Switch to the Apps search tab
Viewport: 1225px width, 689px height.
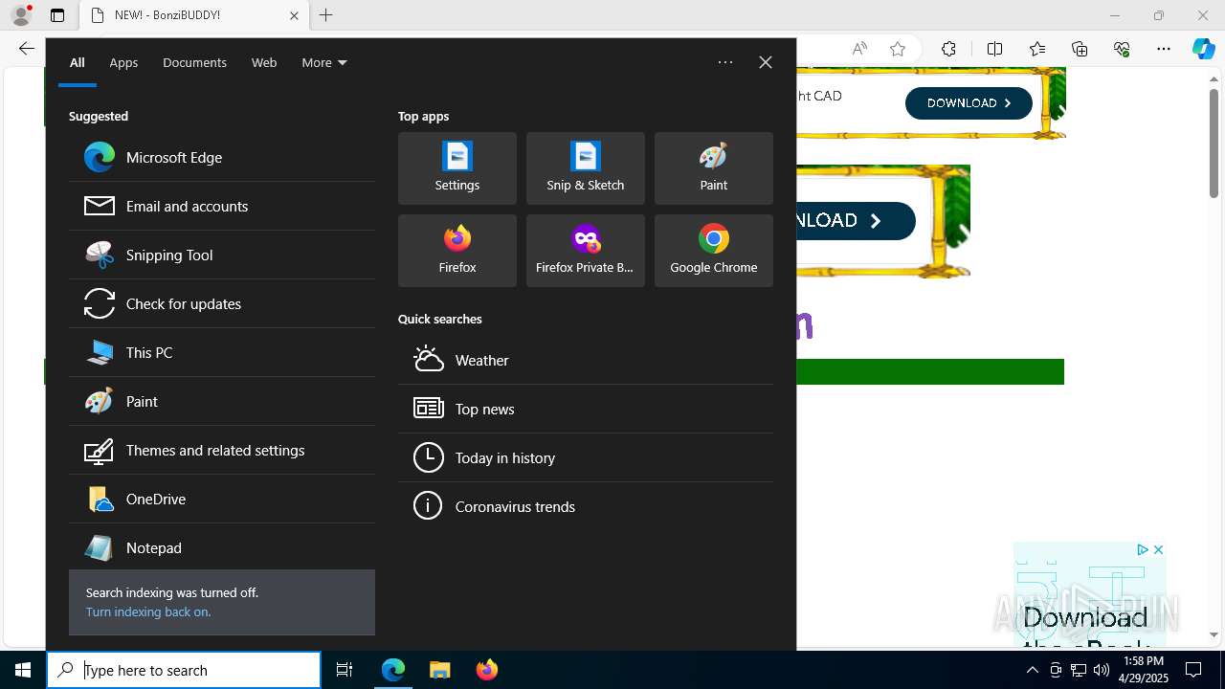(123, 62)
